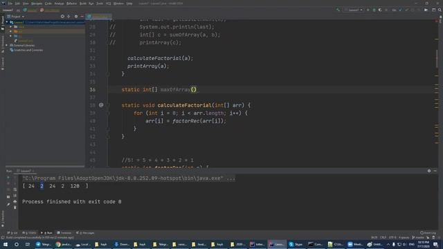This screenshot has width=443, height=249.
Task: Hide the Project tool window
Action: [82, 17]
